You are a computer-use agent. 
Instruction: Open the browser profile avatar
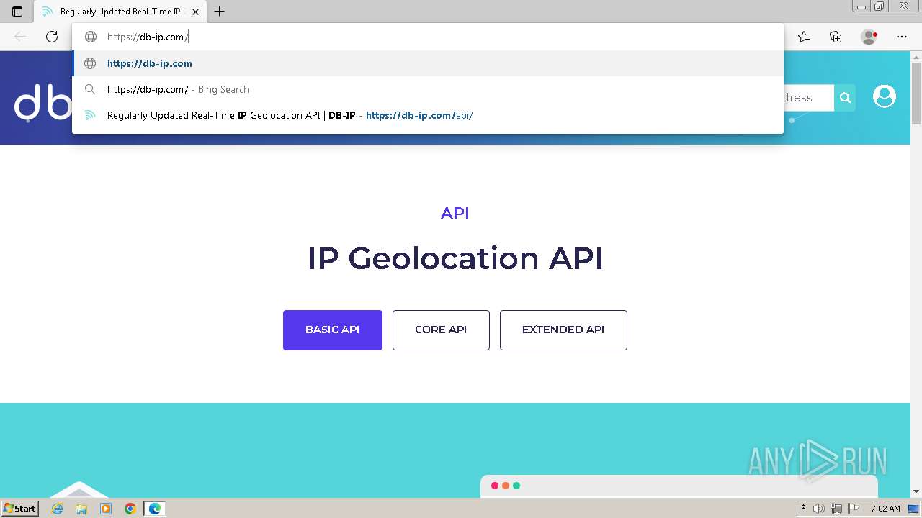869,37
